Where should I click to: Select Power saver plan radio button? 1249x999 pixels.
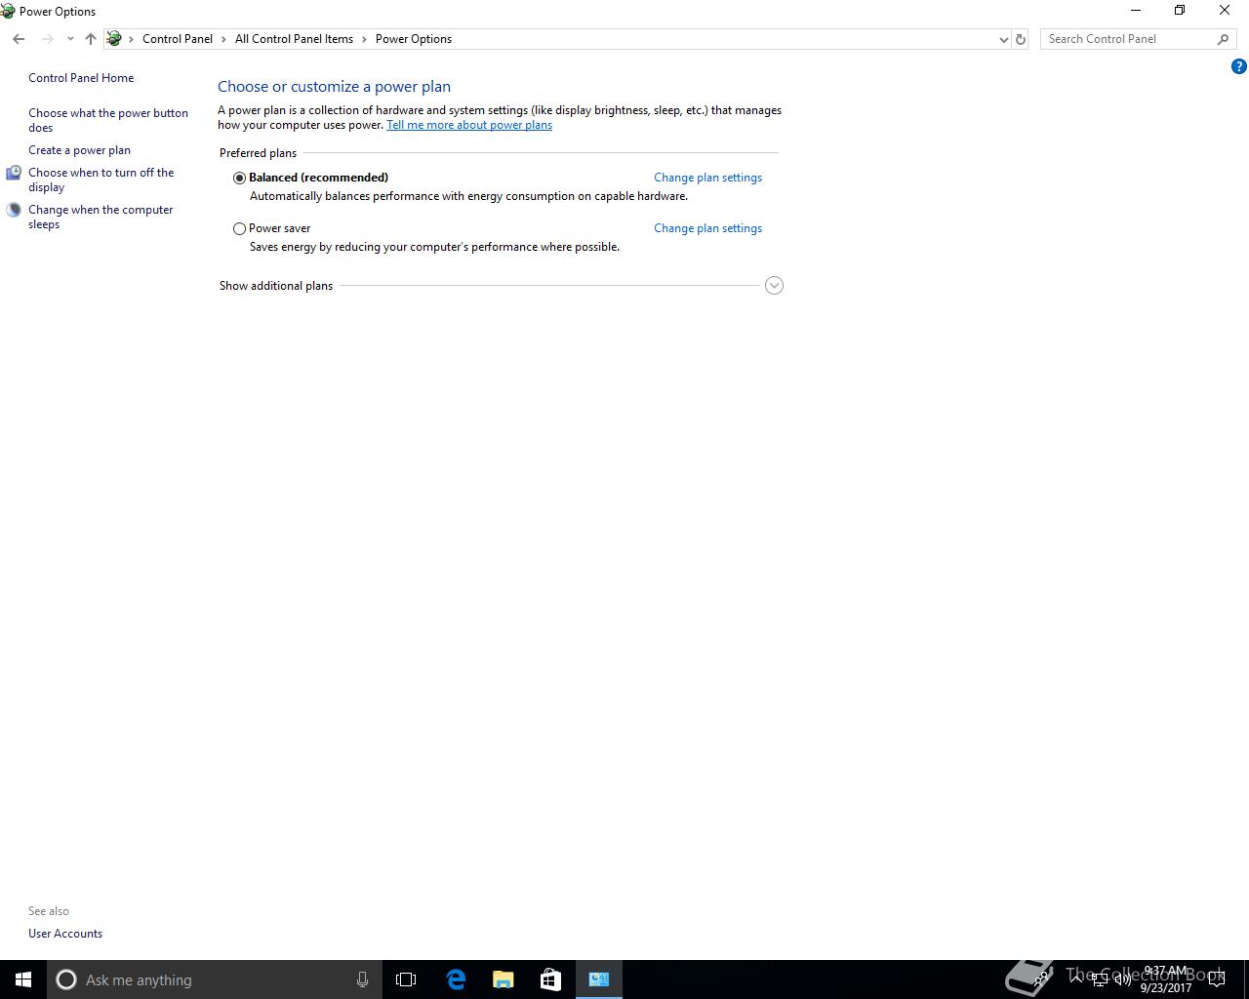tap(239, 228)
